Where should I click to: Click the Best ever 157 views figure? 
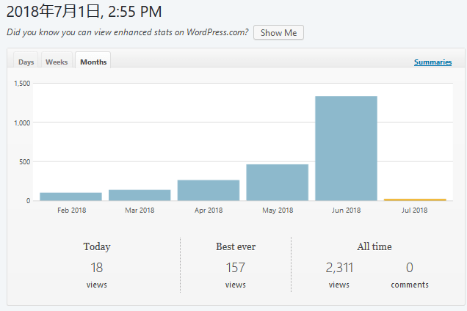pyautogui.click(x=235, y=268)
